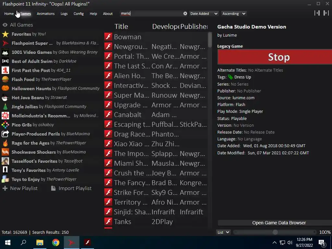
Task: Select the Canabalt game row
Action: [x=156, y=114]
